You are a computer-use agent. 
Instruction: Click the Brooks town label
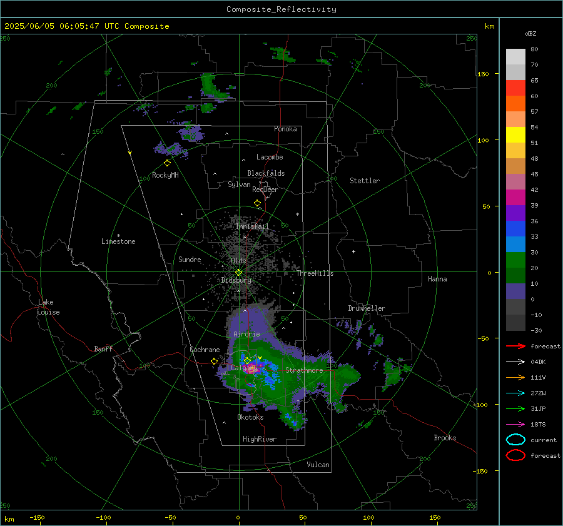pos(445,438)
